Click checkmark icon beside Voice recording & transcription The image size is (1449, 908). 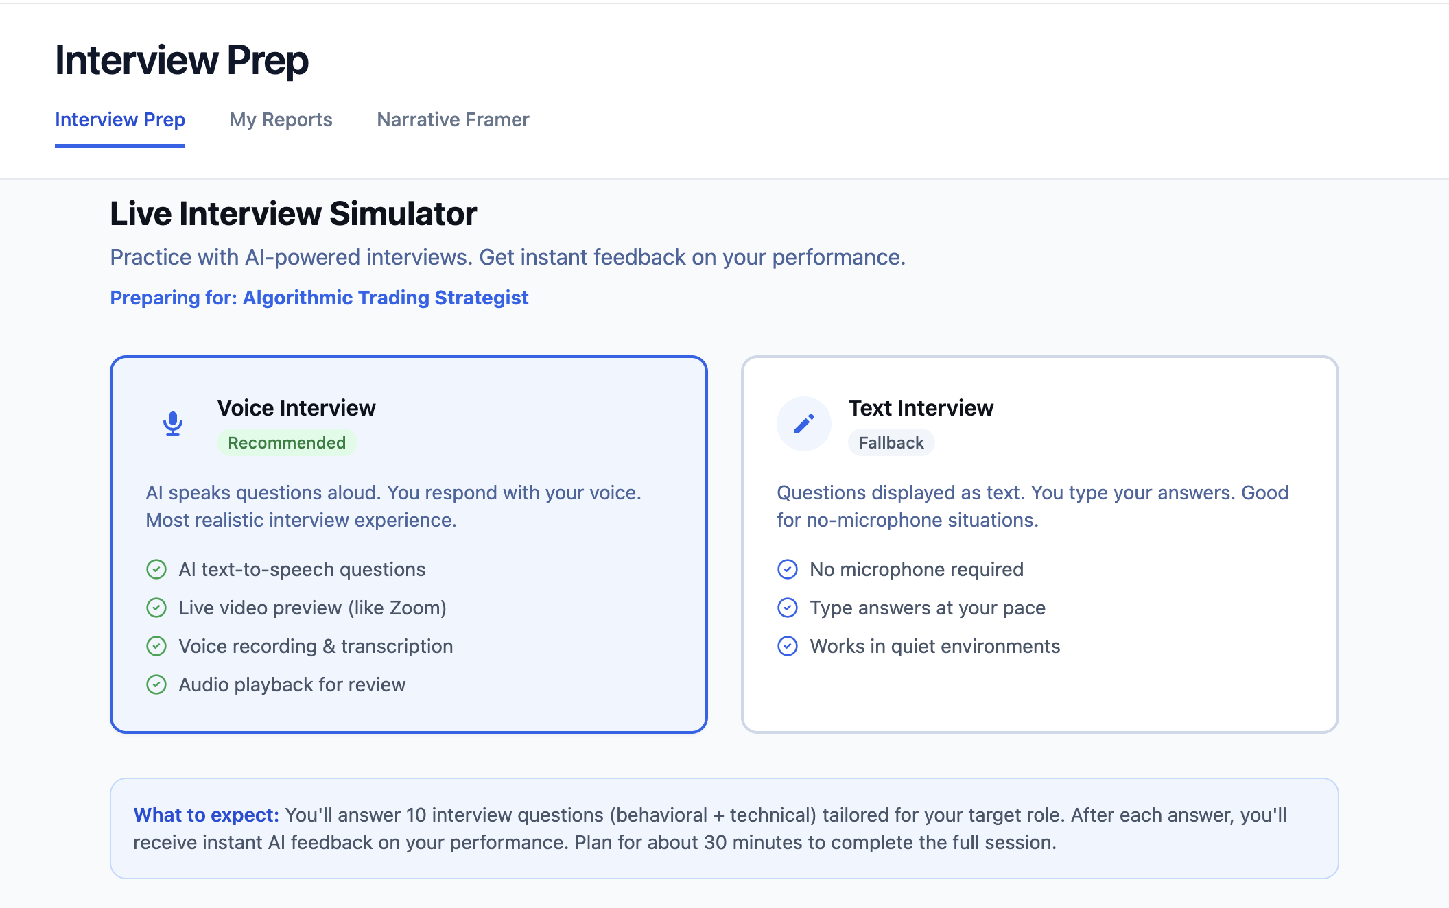click(x=156, y=646)
